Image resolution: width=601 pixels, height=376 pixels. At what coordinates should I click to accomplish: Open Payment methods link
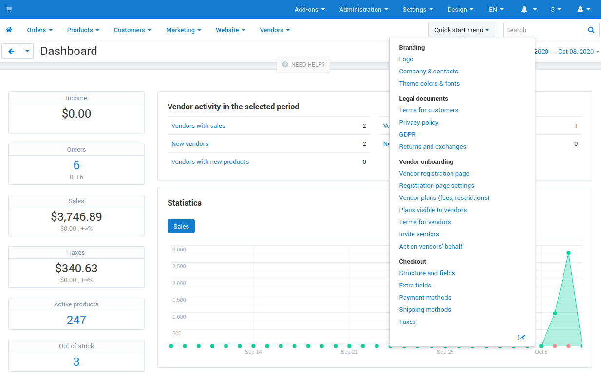pos(425,298)
